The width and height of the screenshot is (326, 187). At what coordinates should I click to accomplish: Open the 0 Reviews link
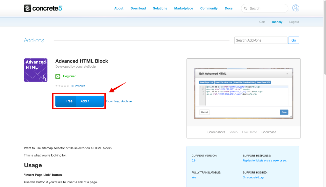(78, 86)
